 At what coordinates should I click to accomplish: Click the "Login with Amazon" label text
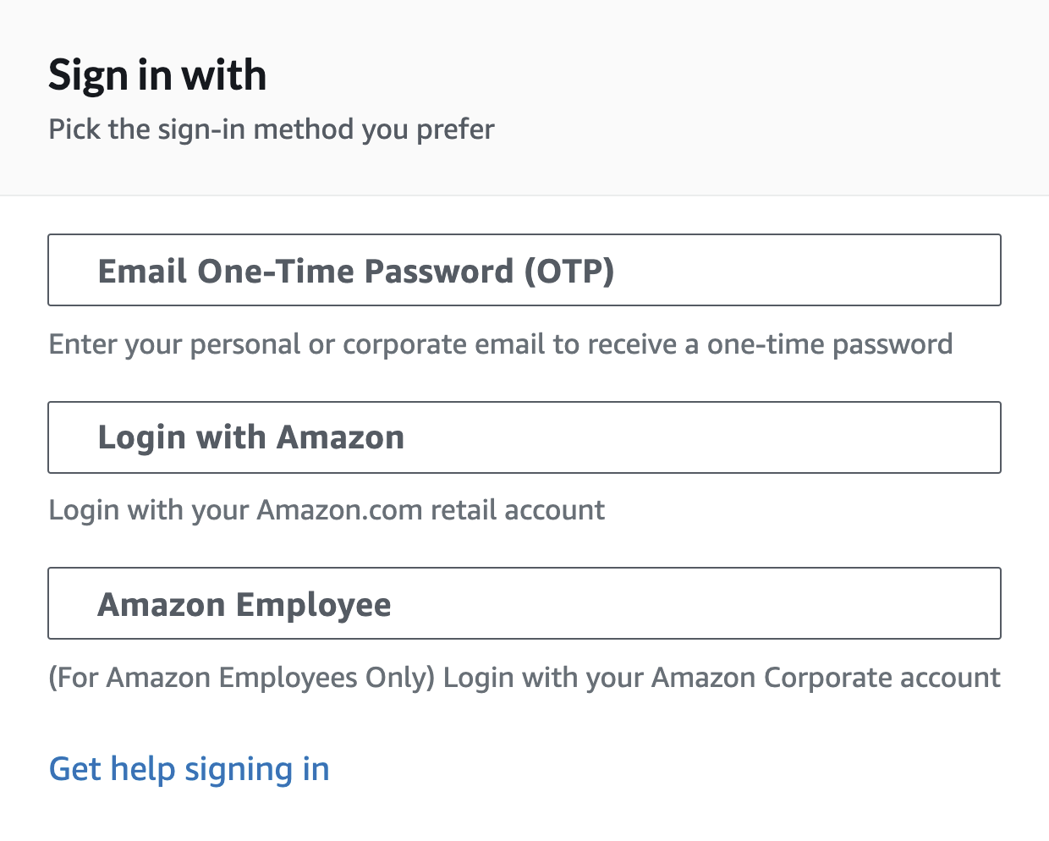pyautogui.click(x=251, y=438)
